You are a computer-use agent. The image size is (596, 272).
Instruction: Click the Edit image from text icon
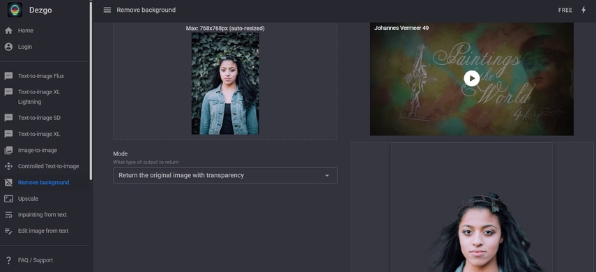tap(8, 231)
